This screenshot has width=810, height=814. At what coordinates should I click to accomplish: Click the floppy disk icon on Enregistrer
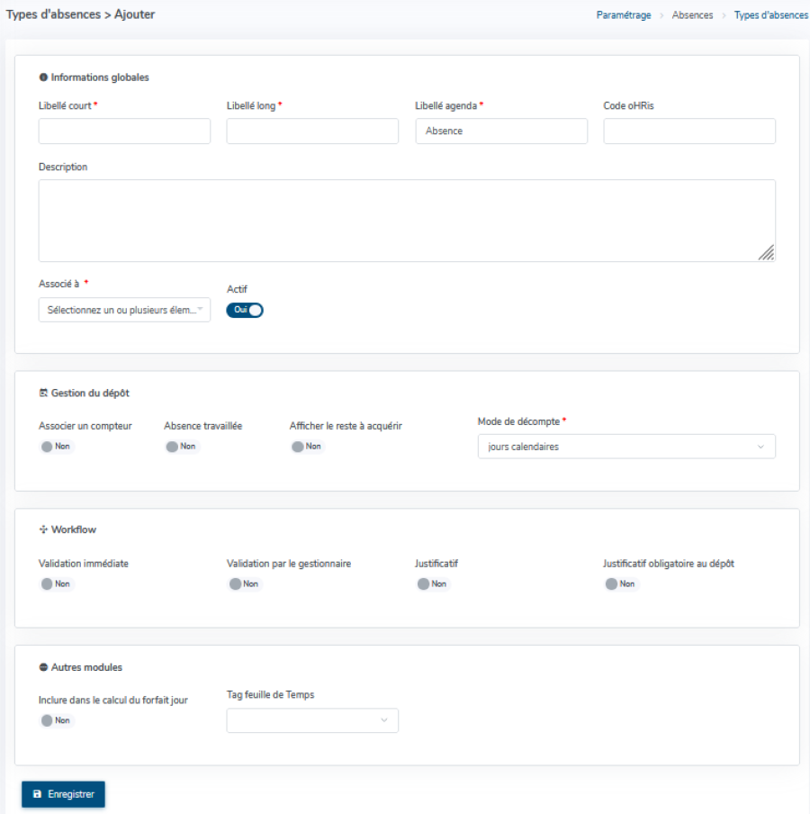click(x=37, y=794)
